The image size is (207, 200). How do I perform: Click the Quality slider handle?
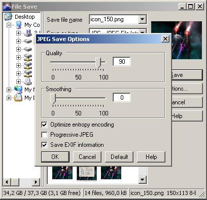98,63
